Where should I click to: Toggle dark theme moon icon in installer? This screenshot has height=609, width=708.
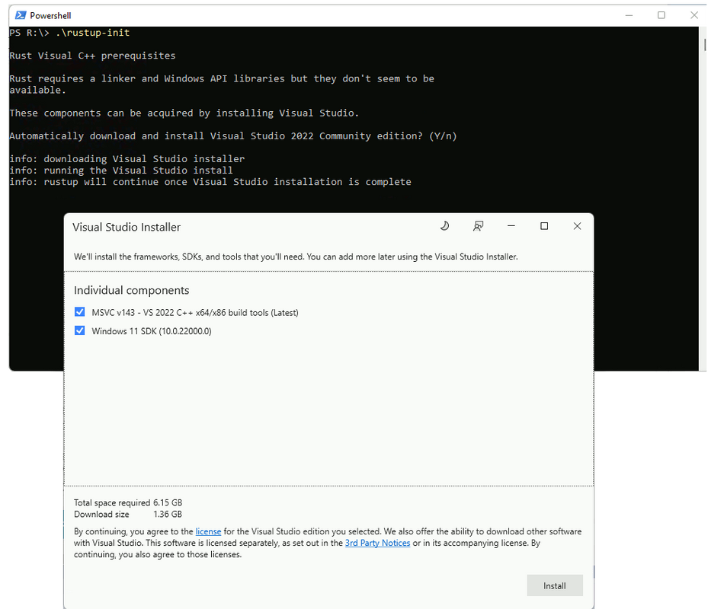coord(445,226)
